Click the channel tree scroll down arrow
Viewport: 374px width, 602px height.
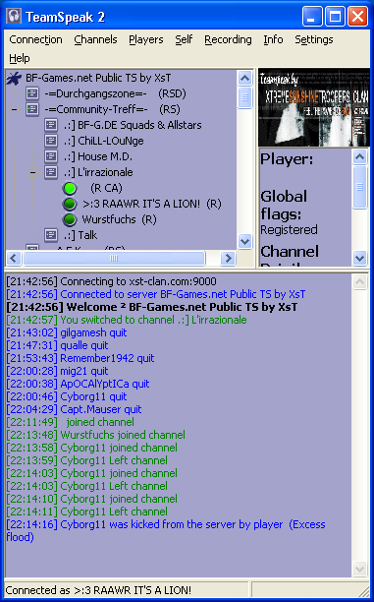coord(244,242)
